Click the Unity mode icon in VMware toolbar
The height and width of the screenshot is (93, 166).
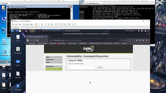(65, 24)
